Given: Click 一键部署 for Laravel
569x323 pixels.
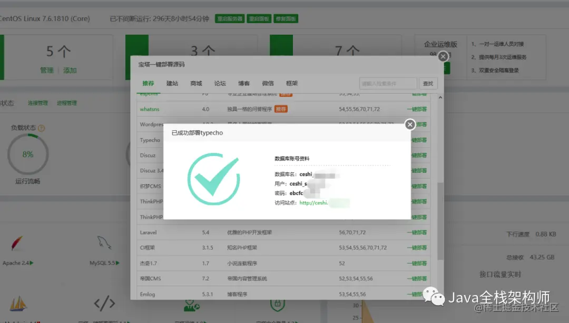Looking at the screenshot, I should tap(417, 232).
